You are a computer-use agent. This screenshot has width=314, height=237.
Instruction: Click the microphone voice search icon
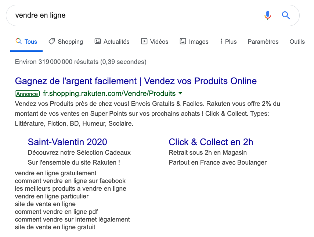268,15
